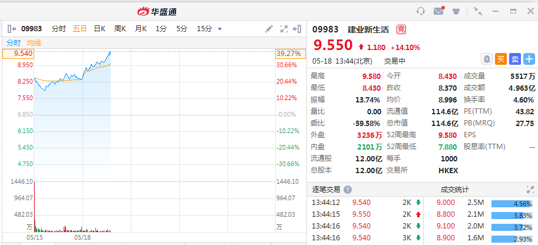The image size is (538, 245).
Task: Click the 成交额 value 4.963亿
Action: point(522,88)
